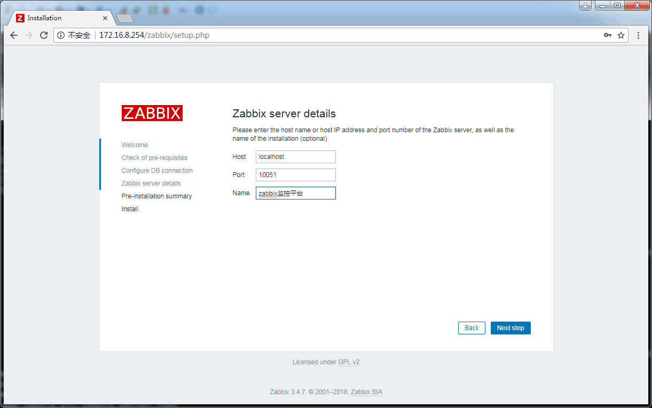The width and height of the screenshot is (652, 408).
Task: Open the saved passwords key icon
Action: click(608, 35)
